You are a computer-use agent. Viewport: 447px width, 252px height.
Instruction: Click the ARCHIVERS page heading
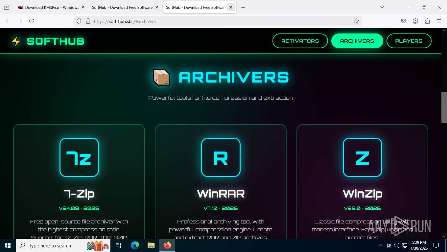pyautogui.click(x=234, y=77)
